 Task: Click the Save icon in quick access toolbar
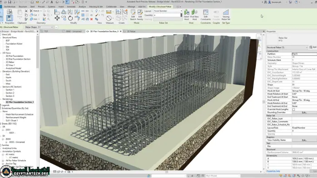click(x=10, y=2)
